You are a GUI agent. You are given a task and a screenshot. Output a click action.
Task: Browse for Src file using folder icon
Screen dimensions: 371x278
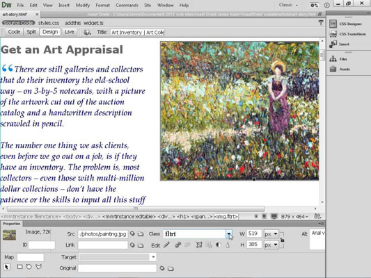(x=141, y=234)
